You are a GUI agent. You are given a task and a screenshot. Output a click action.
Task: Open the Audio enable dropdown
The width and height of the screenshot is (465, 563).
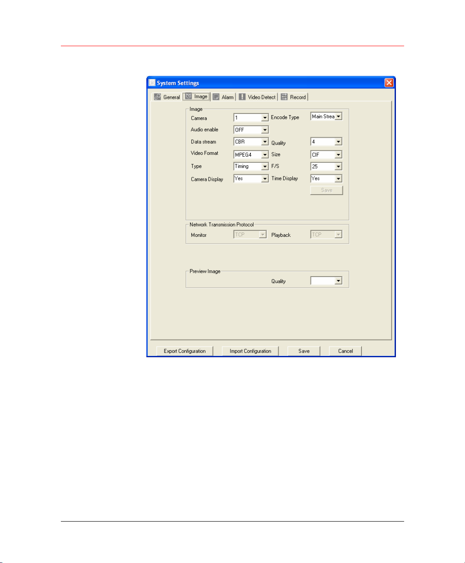(265, 130)
